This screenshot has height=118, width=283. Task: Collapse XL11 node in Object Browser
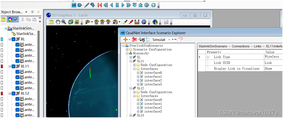pyautogui.click(x=10, y=66)
